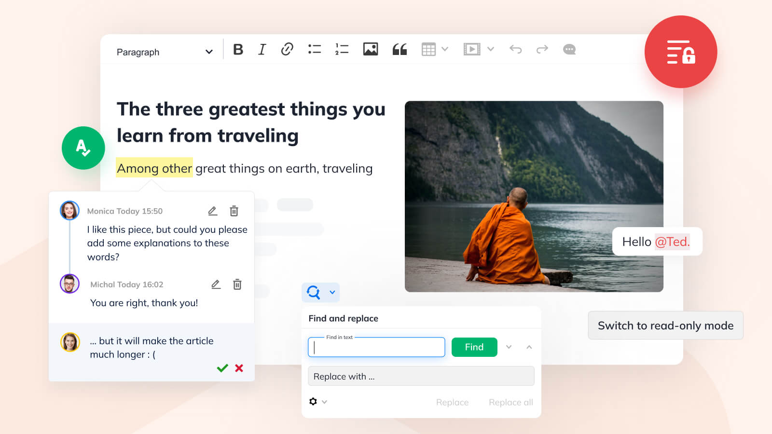Click the Replace button
The image size is (772, 434).
(x=452, y=402)
